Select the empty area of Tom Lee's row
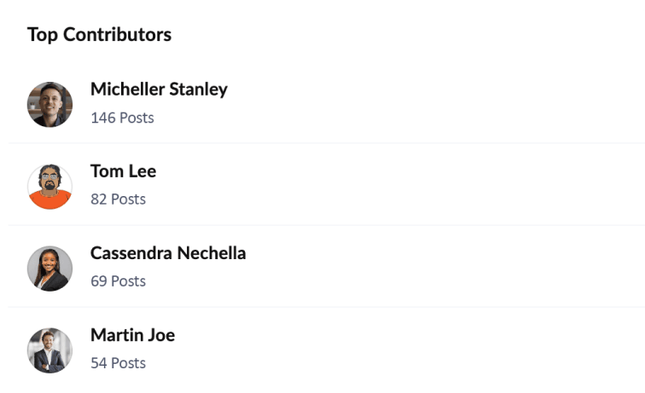645x393 pixels. pyautogui.click(x=444, y=186)
